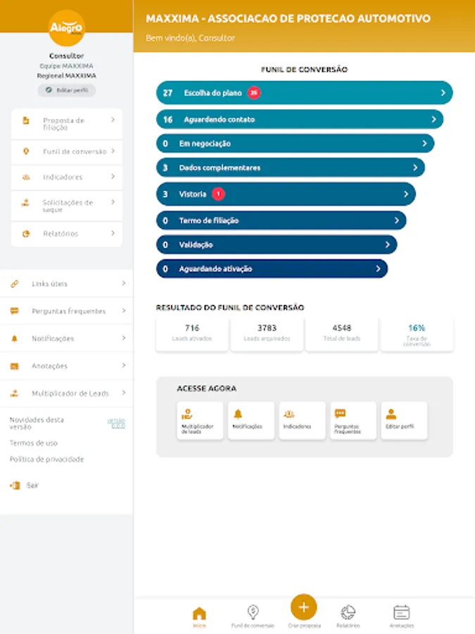Click the Multiplicador de Leads sidebar icon
This screenshot has width=475, height=634.
(15, 393)
